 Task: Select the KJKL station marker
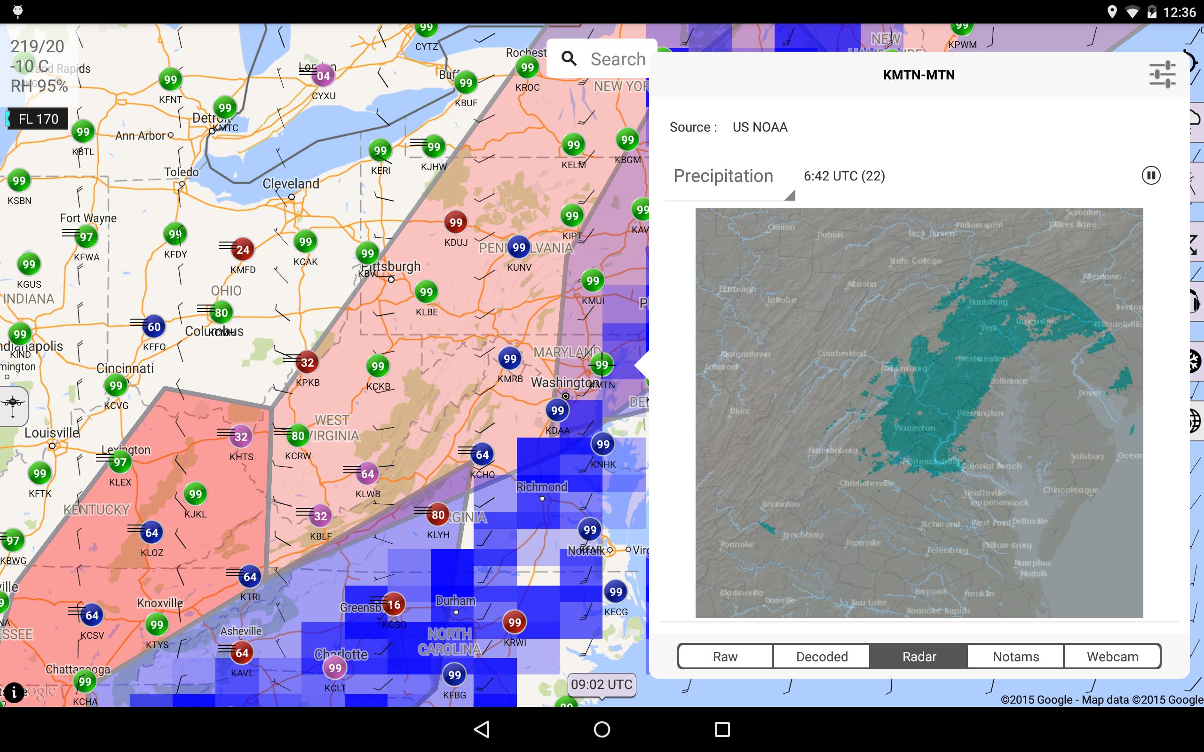coord(196,494)
